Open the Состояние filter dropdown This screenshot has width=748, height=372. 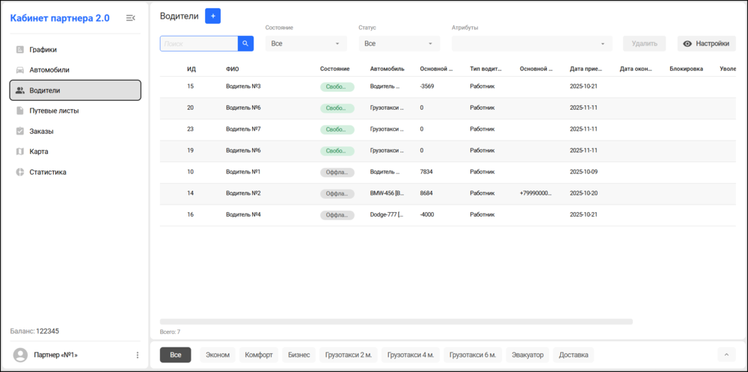306,44
